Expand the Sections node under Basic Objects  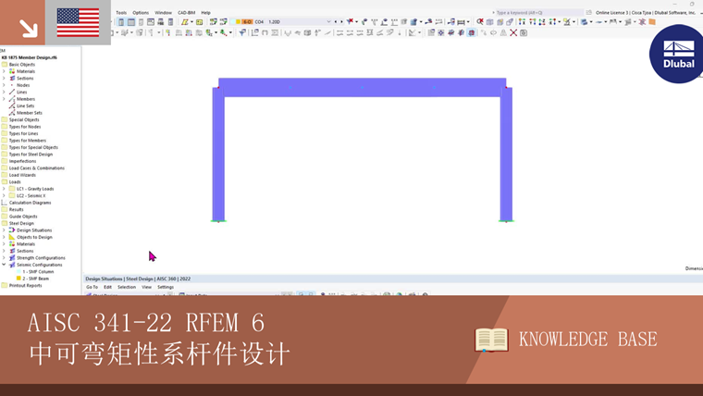[4, 78]
